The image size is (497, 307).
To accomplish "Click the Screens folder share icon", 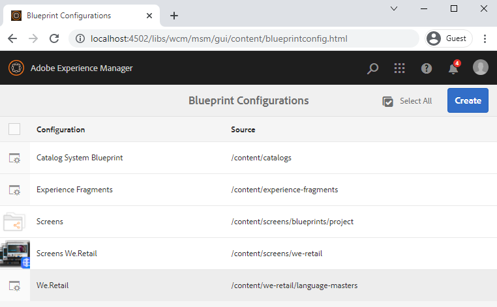I will [x=14, y=222].
